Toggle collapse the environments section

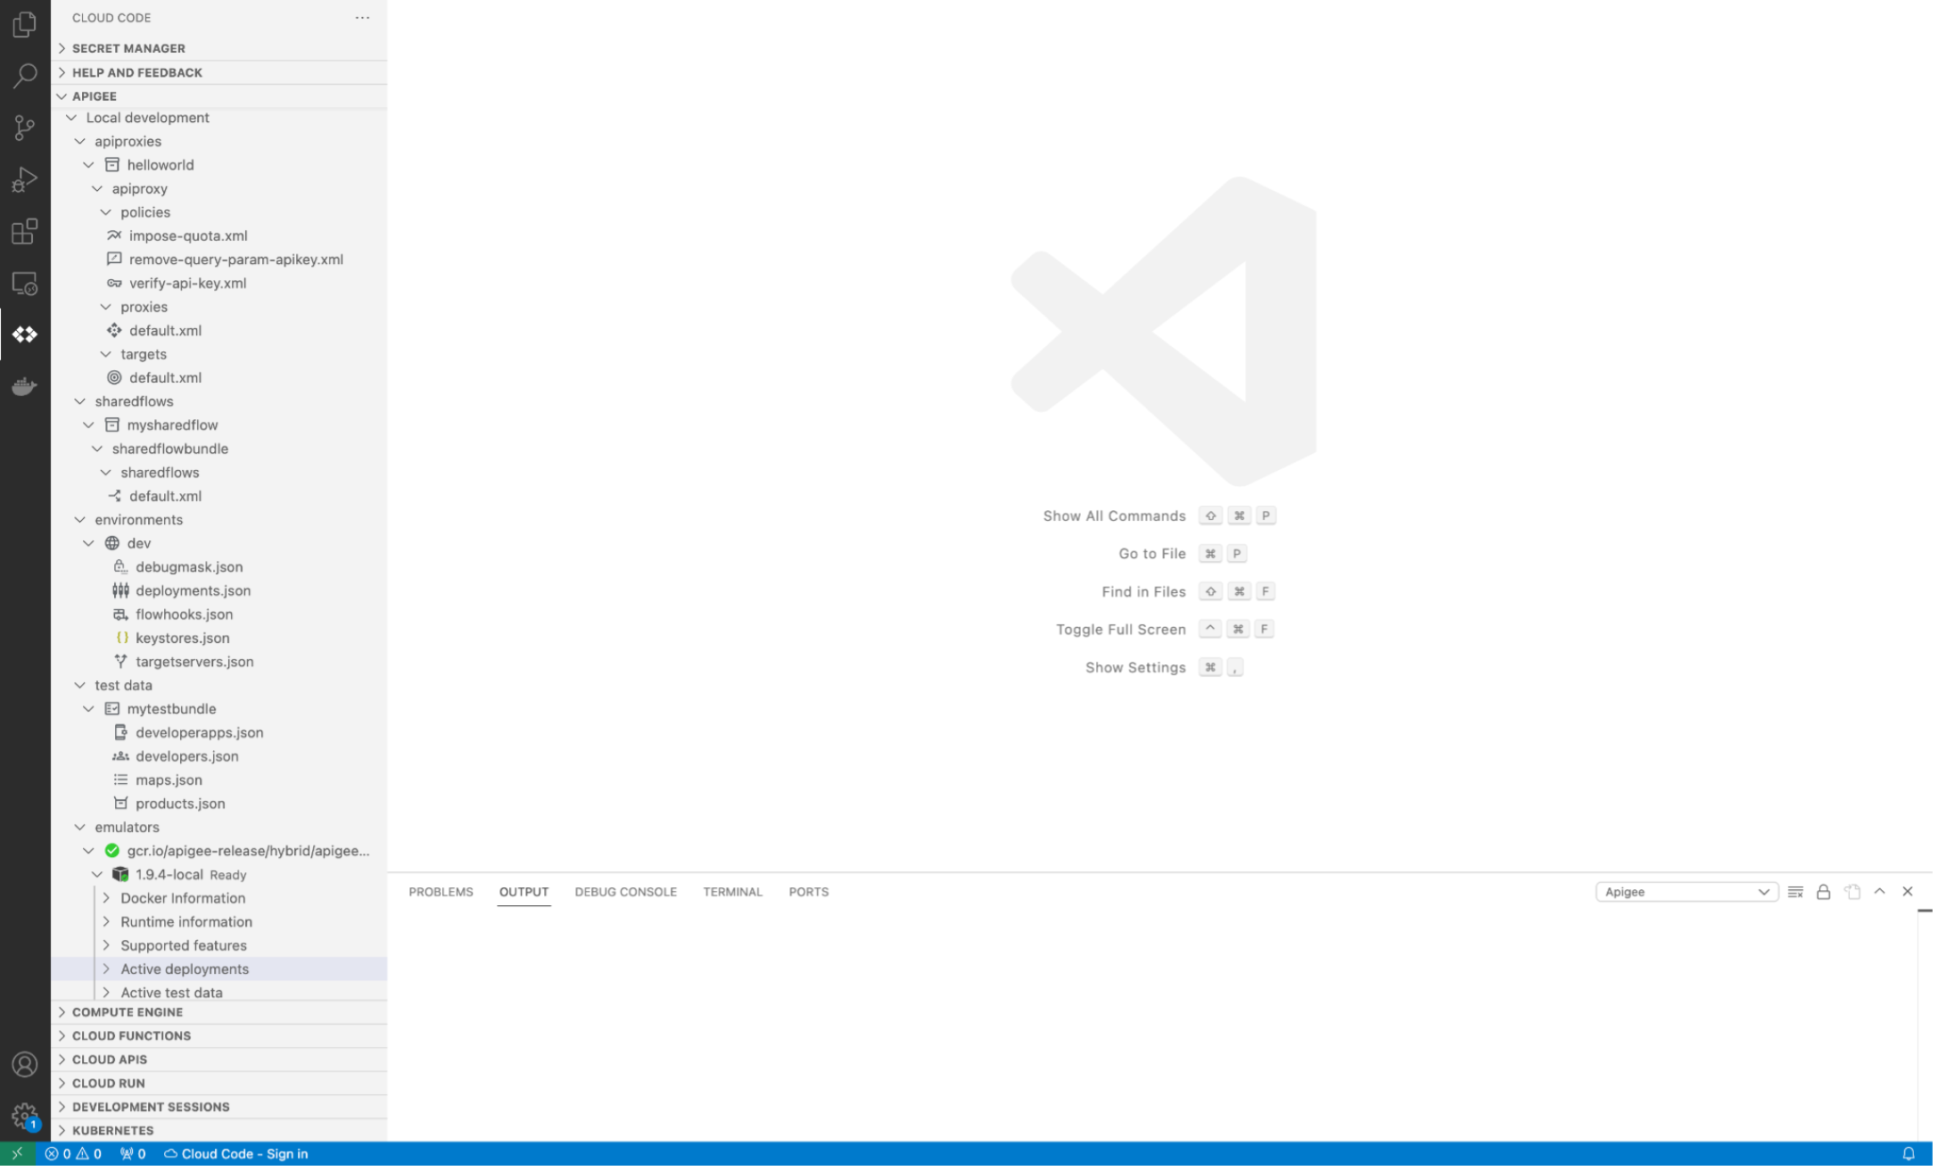[x=80, y=519]
